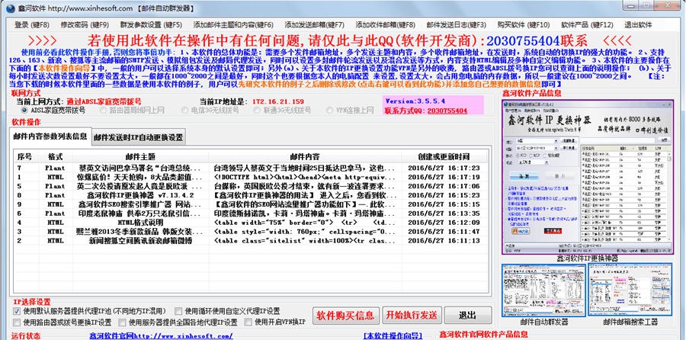The width and height of the screenshot is (686, 340).
Task: Toggle 使用默认服务器提供代理IP池 checkbox
Action: click(x=17, y=311)
